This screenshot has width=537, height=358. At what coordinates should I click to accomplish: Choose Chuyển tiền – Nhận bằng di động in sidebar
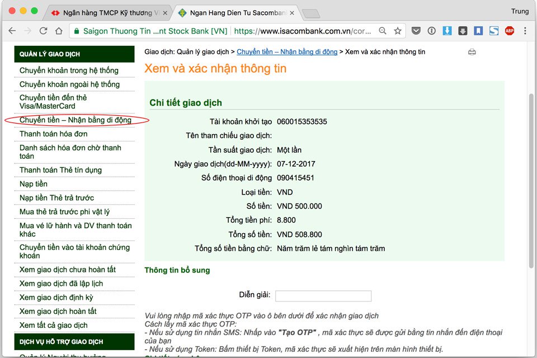click(x=74, y=120)
